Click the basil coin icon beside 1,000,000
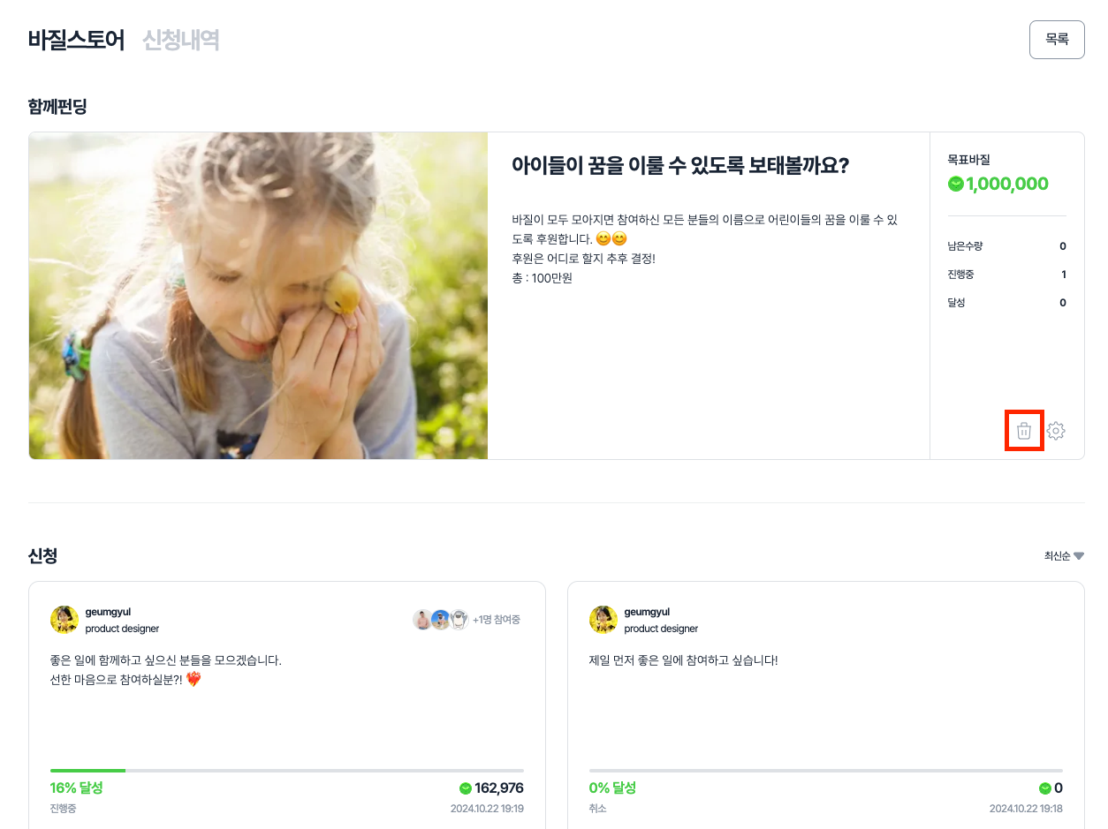The height and width of the screenshot is (829, 1108). click(x=955, y=185)
